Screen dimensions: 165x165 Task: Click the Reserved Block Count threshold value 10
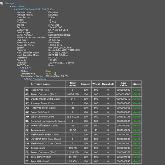coord(108,108)
